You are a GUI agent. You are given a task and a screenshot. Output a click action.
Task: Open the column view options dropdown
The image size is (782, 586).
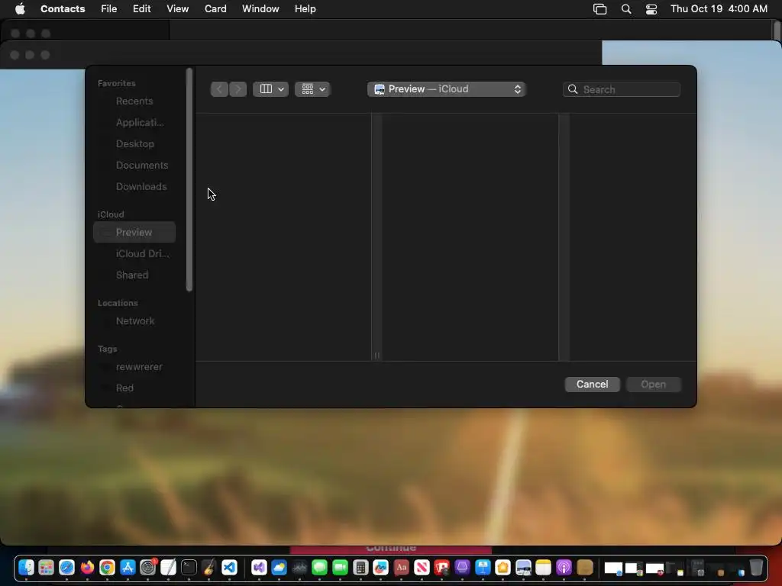pos(271,89)
